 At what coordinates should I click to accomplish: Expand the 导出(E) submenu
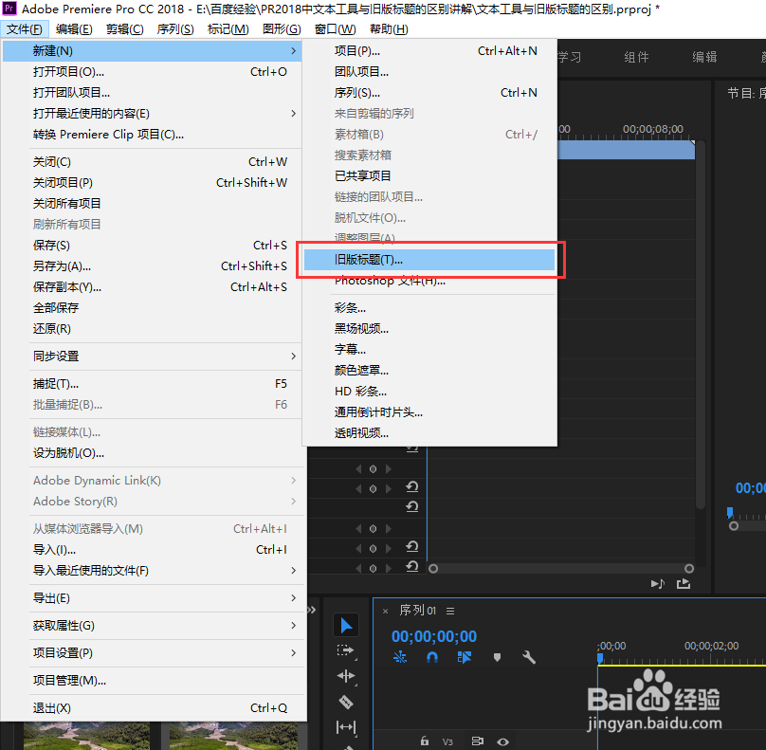tap(152, 598)
